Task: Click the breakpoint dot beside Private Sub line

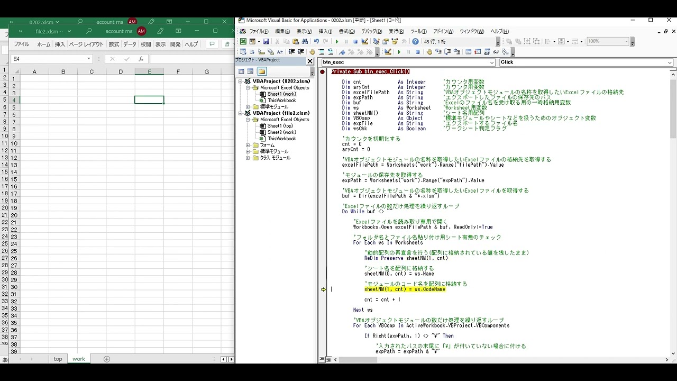Action: (x=322, y=72)
